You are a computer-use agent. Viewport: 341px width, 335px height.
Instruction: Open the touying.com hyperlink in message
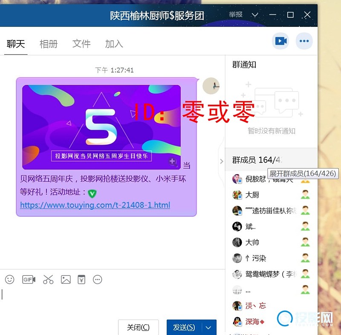point(95,205)
